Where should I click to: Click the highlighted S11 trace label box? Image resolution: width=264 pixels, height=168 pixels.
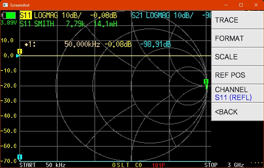pos(26,15)
